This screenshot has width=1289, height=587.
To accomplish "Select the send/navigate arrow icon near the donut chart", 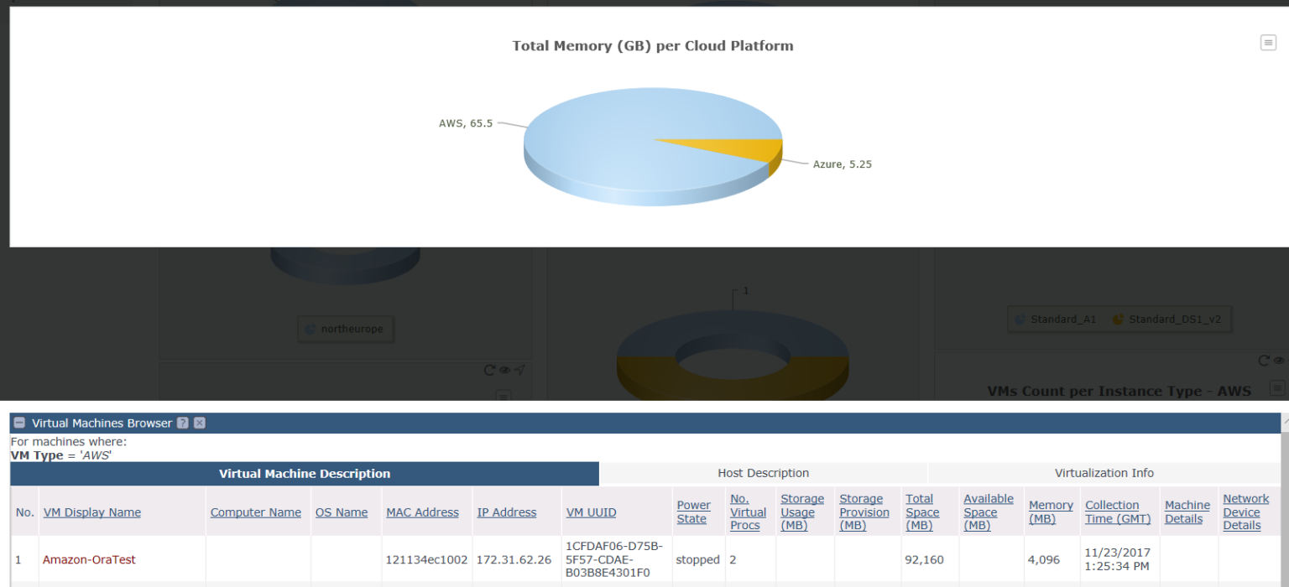I will point(519,370).
